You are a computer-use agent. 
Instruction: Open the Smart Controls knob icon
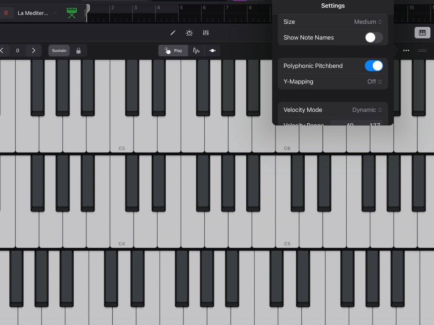pyautogui.click(x=189, y=33)
